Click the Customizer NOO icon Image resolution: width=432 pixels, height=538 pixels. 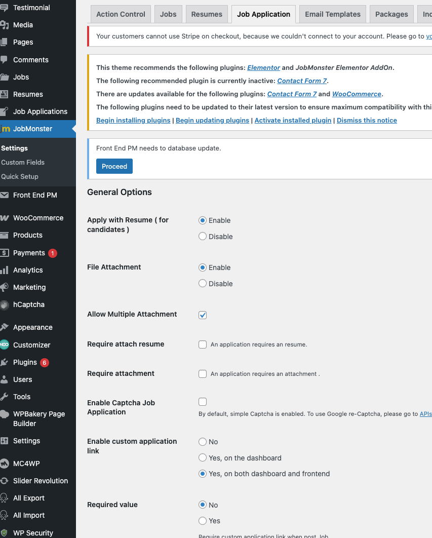4,345
